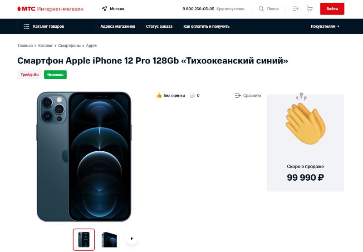This screenshot has height=252, width=363.
Task: Click the thumbs-up rating icon
Action: pos(159,95)
